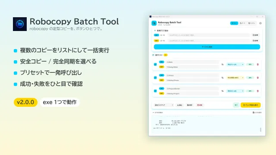
Task: Click the log panel scrollbar thumb
Action: pos(260,130)
